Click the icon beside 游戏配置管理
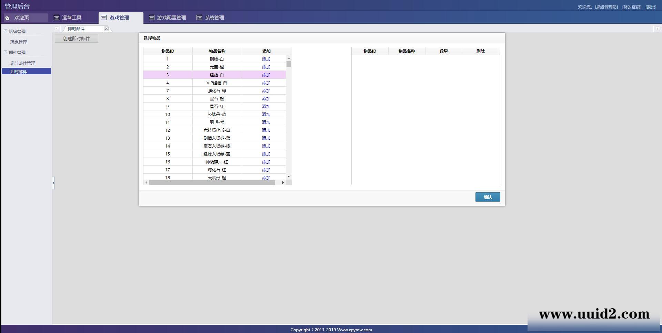This screenshot has height=333, width=662. point(151,18)
